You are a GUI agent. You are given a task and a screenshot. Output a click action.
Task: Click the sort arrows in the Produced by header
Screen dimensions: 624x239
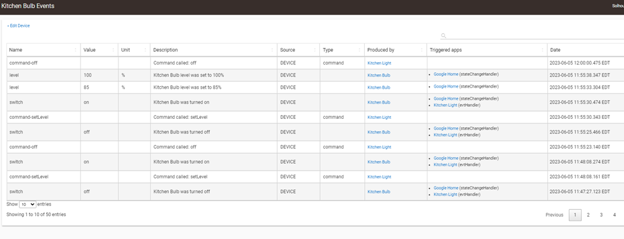pyautogui.click(x=422, y=50)
